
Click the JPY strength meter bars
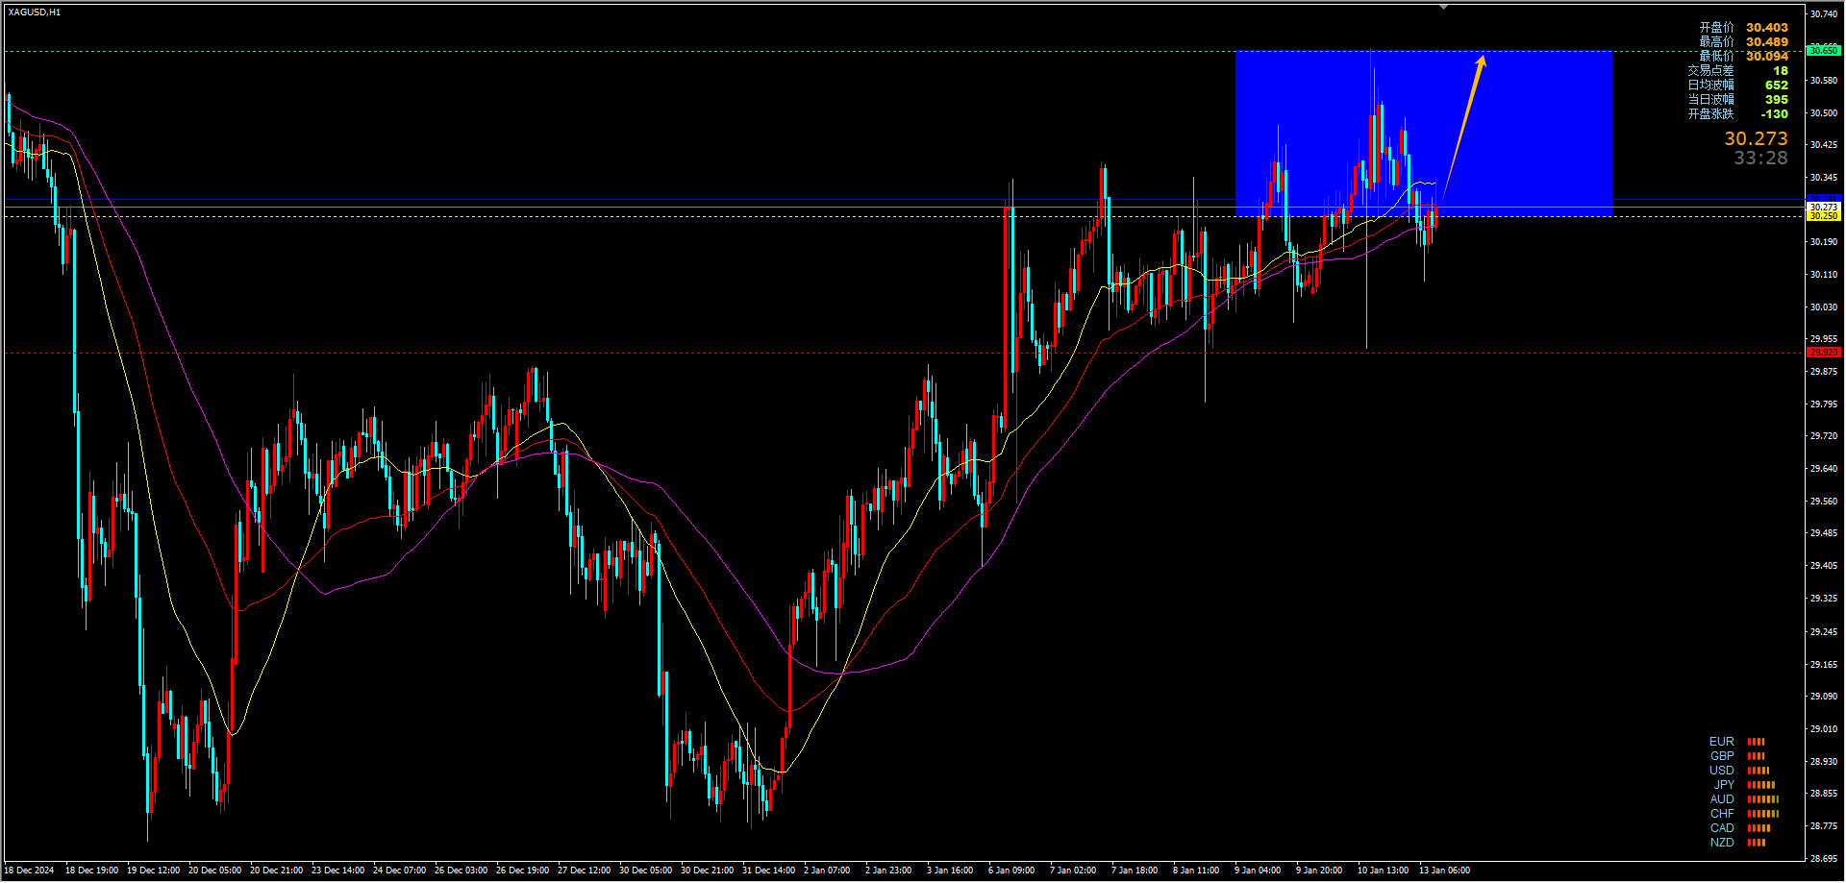coord(1761,785)
